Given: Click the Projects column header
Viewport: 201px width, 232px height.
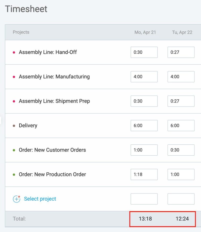Looking at the screenshot, I should [21, 32].
